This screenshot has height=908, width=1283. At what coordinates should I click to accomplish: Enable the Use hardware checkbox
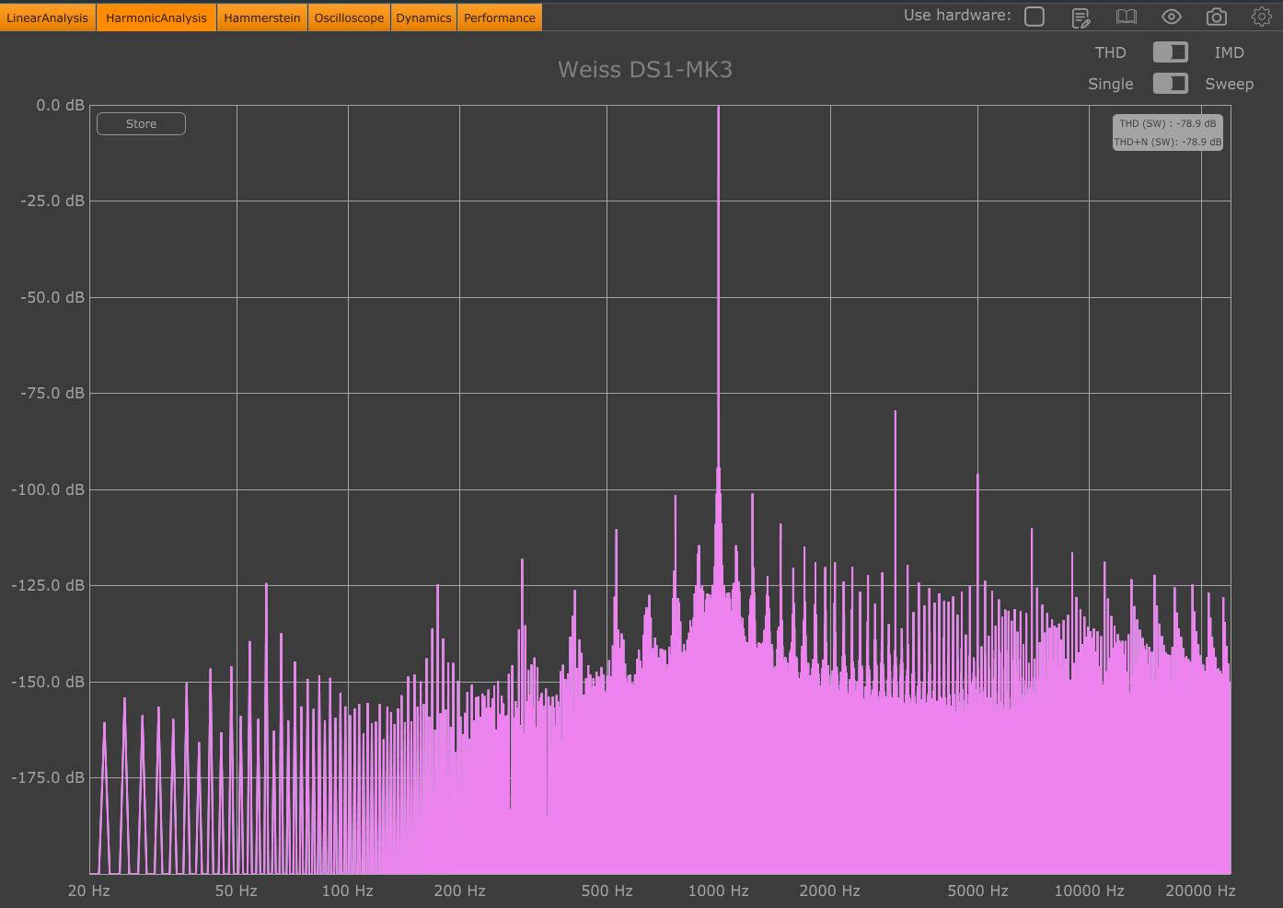pyautogui.click(x=1034, y=17)
